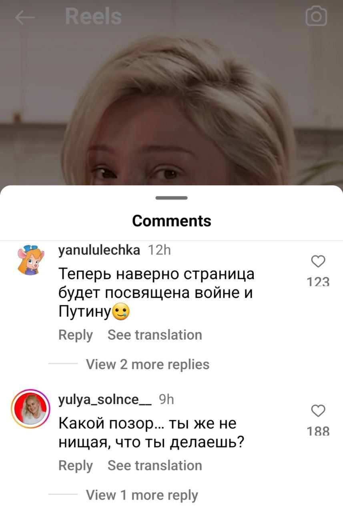This screenshot has height=512, width=343.
Task: Tap the Reels title in the header
Action: click(x=93, y=17)
